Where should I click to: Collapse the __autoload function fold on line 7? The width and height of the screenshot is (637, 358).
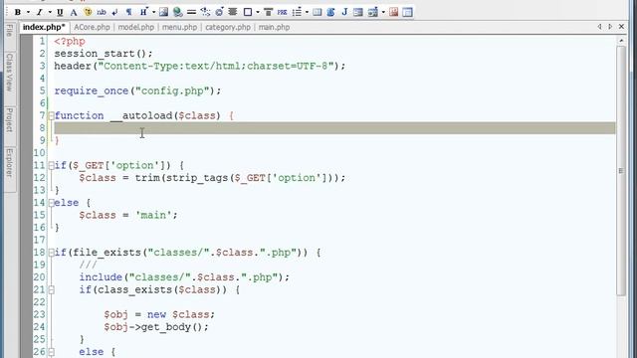point(51,116)
